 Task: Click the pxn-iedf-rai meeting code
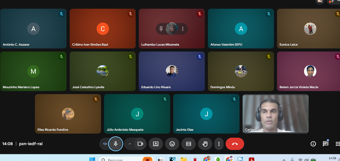(x=31, y=144)
